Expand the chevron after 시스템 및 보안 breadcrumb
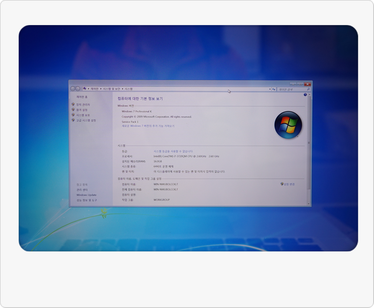Viewport: 374px width, 308px height. pyautogui.click(x=122, y=89)
